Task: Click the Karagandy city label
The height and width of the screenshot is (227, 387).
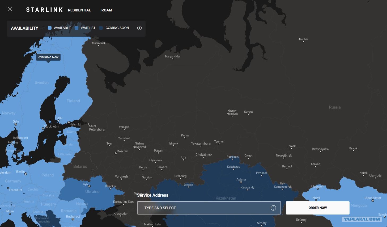Action: coord(247,188)
